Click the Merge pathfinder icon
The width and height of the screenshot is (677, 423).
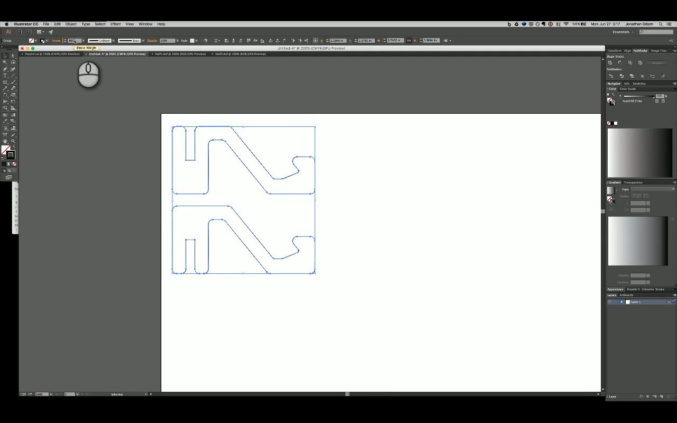pyautogui.click(x=632, y=76)
